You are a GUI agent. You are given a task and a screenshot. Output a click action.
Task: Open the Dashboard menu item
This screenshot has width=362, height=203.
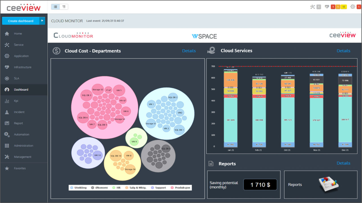[x=24, y=90]
